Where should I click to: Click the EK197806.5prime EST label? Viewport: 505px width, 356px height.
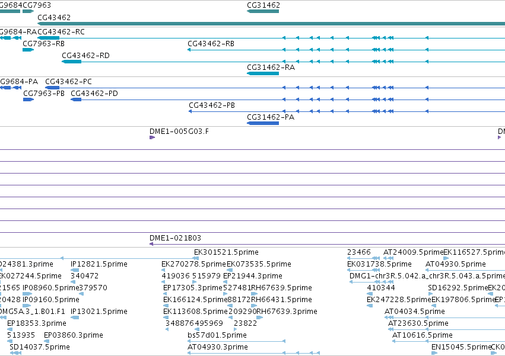(463, 300)
